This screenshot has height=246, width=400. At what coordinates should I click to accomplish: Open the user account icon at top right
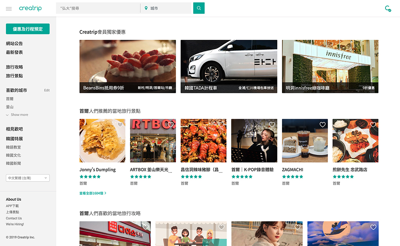[387, 8]
